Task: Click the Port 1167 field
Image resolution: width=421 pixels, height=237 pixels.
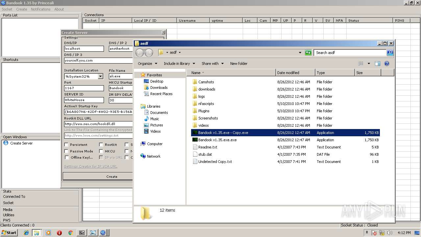Action: pos(84,88)
